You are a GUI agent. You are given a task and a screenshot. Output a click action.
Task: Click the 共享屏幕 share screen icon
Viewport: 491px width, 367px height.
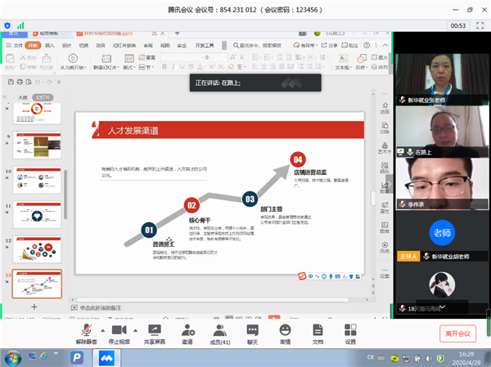(x=153, y=331)
